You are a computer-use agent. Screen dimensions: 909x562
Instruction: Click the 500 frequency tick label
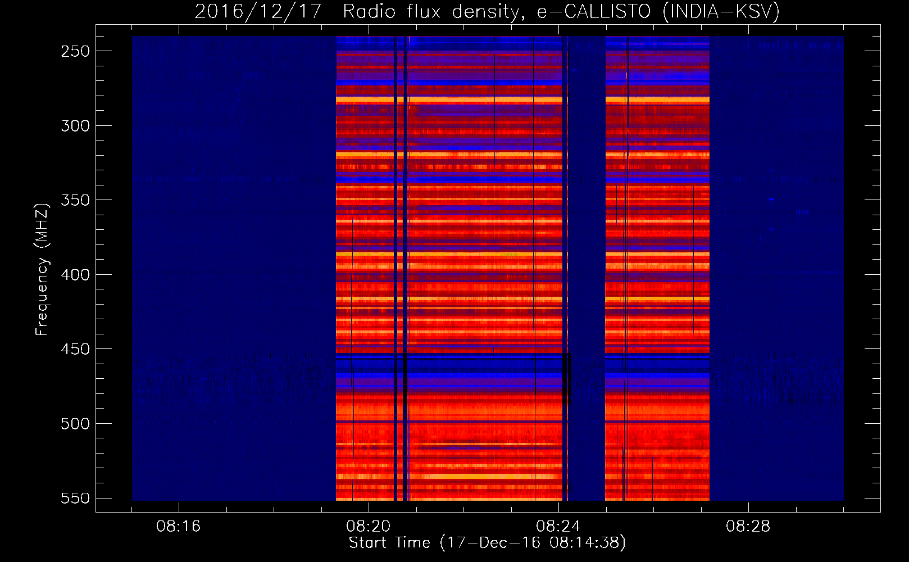point(75,424)
